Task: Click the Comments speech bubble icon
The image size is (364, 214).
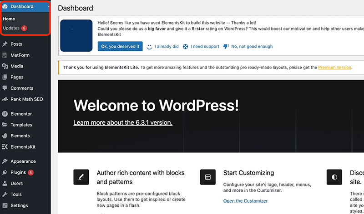Action: 5,88
